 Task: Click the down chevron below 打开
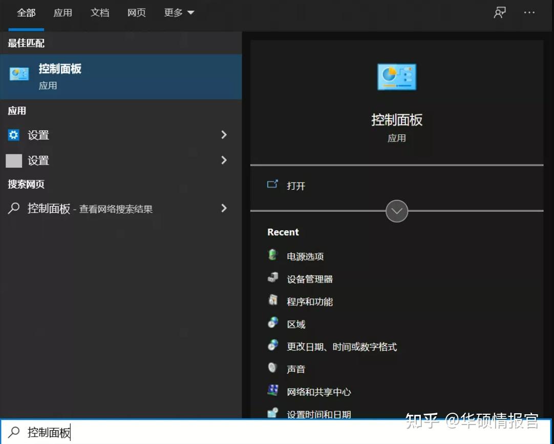pyautogui.click(x=396, y=211)
